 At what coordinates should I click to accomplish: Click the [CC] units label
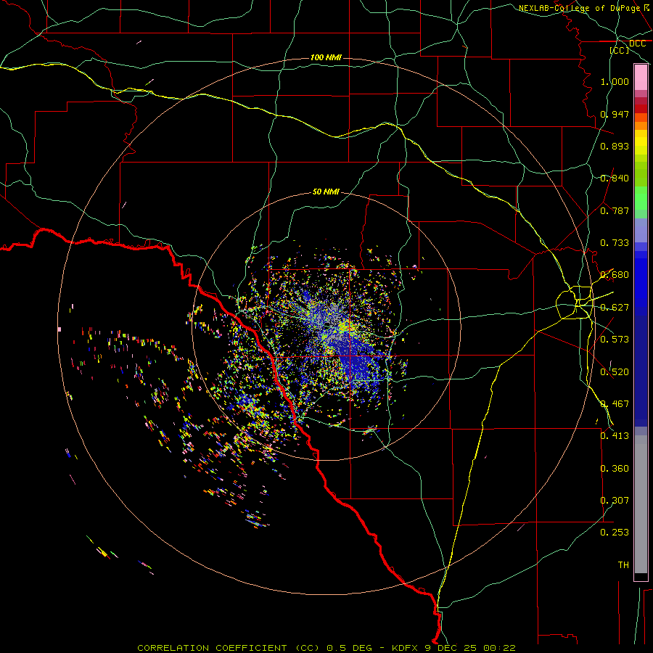[x=620, y=50]
